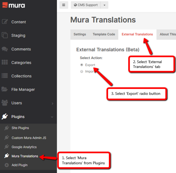Open the External Translations tab
This screenshot has width=176, height=173.
137,34
